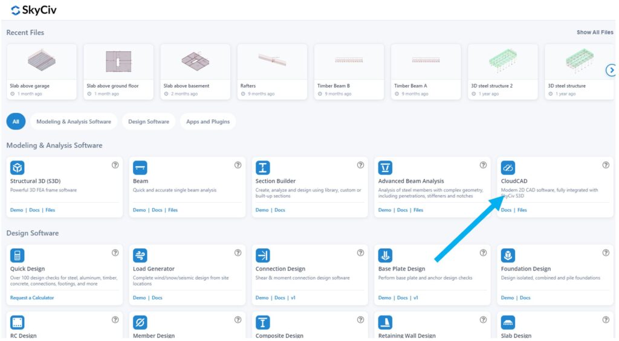Open Foundation Design Docs link
The image size is (619, 341).
click(525, 298)
